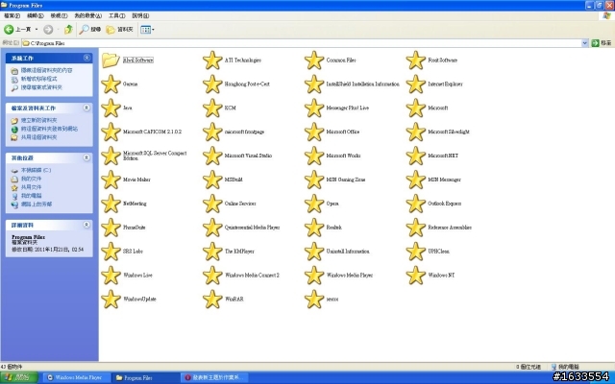Select the Quintessential Media Player folder name
Viewport: 615px width, 384px height.
pos(252,228)
